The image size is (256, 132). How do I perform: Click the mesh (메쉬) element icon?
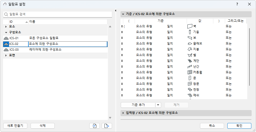[190, 95]
